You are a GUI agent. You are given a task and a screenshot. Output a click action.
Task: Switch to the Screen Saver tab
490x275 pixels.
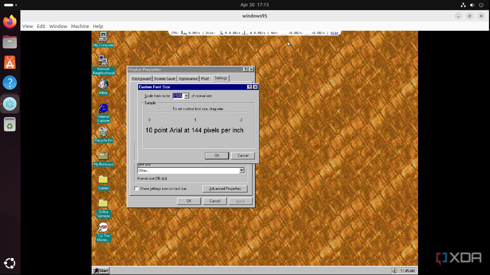pos(165,79)
